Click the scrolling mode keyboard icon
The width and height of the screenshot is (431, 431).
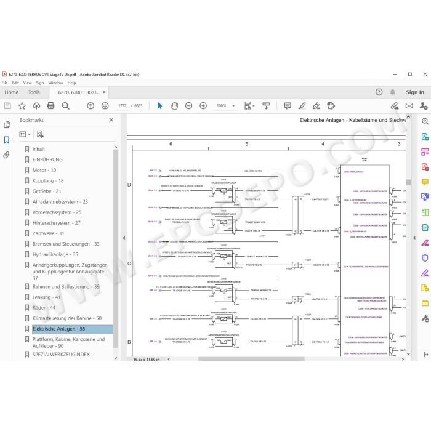tap(266, 106)
